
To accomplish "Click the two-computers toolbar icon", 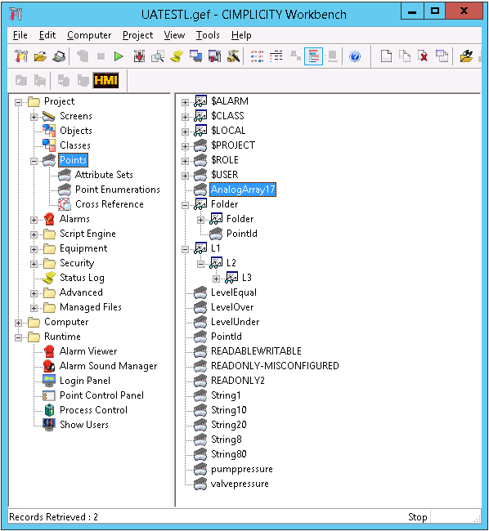I will 195,56.
